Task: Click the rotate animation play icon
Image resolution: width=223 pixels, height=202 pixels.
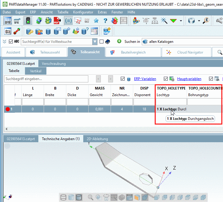Action: pyautogui.click(x=106, y=197)
